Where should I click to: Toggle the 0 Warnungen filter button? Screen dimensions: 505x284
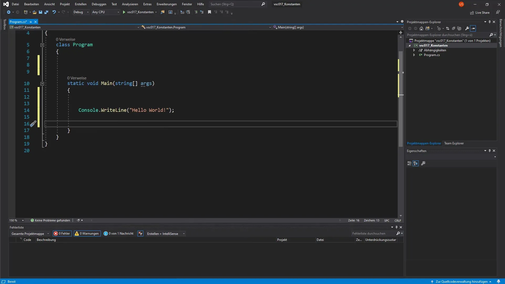[x=87, y=234]
